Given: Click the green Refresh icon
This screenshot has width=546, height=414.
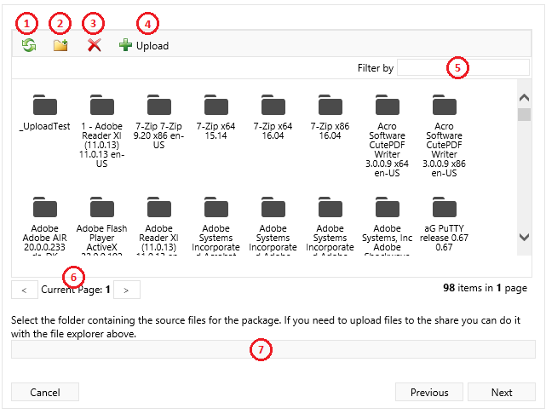Looking at the screenshot, I should coord(29,45).
